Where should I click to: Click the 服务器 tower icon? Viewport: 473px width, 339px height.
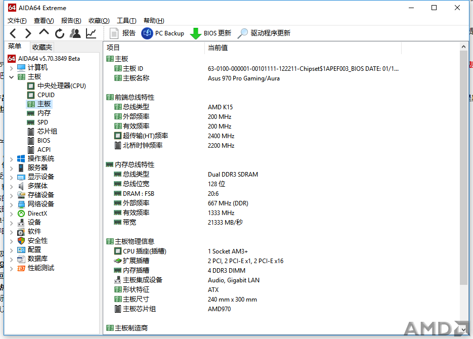tap(21, 167)
